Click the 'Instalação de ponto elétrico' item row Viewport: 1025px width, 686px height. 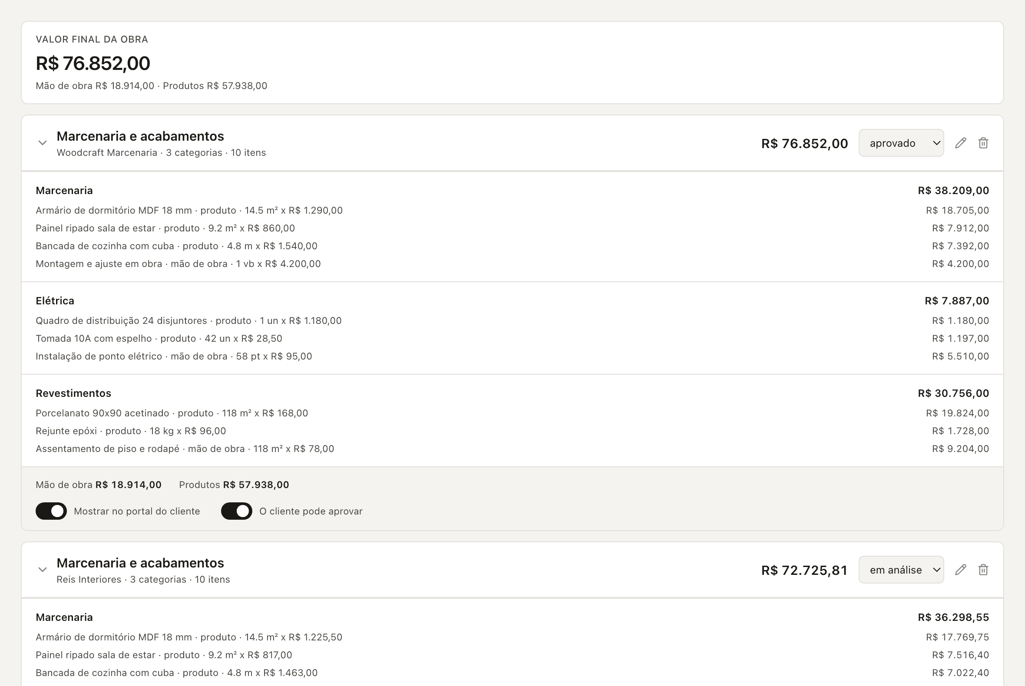tap(512, 356)
